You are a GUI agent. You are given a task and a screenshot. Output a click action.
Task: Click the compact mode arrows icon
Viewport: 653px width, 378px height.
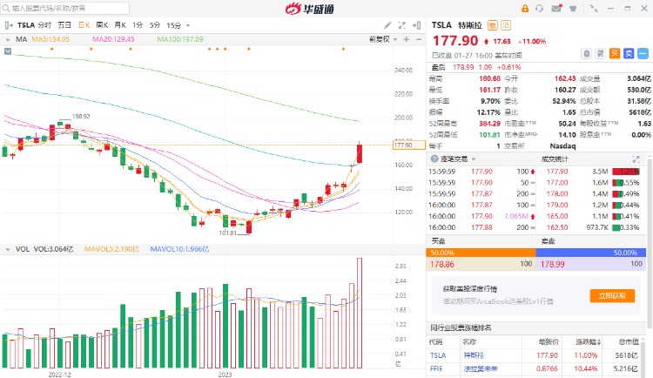pos(595,9)
